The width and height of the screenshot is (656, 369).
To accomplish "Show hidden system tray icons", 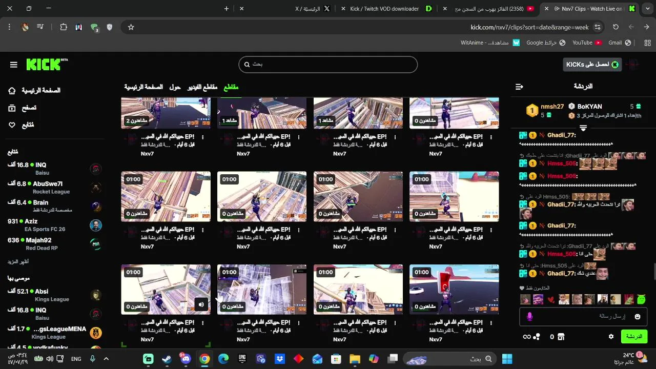I will pyautogui.click(x=107, y=359).
